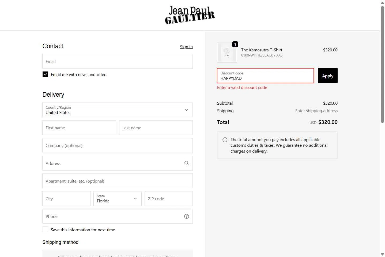Click The Kamasutra T-Shirt product name
Image resolution: width=385 pixels, height=257 pixels.
coord(262,50)
